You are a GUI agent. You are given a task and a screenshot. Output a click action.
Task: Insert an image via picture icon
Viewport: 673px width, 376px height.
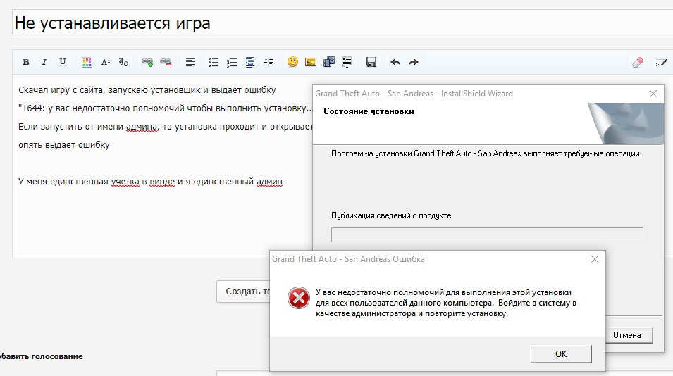[311, 62]
